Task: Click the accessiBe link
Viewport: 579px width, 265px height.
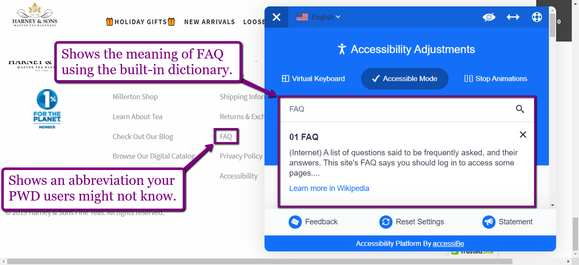Action: [448, 244]
